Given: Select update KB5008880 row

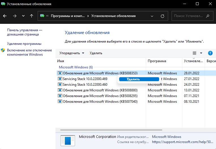Looking at the screenshot, I should pos(136,90).
